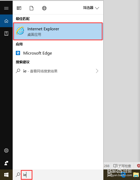Screen dimensions: 140x180
Task: Open the hamburger menu in the sidebar
Action: pos(6,8)
